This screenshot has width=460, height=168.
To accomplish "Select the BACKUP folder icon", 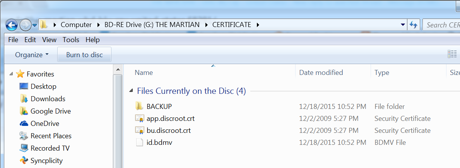I will point(139,106).
